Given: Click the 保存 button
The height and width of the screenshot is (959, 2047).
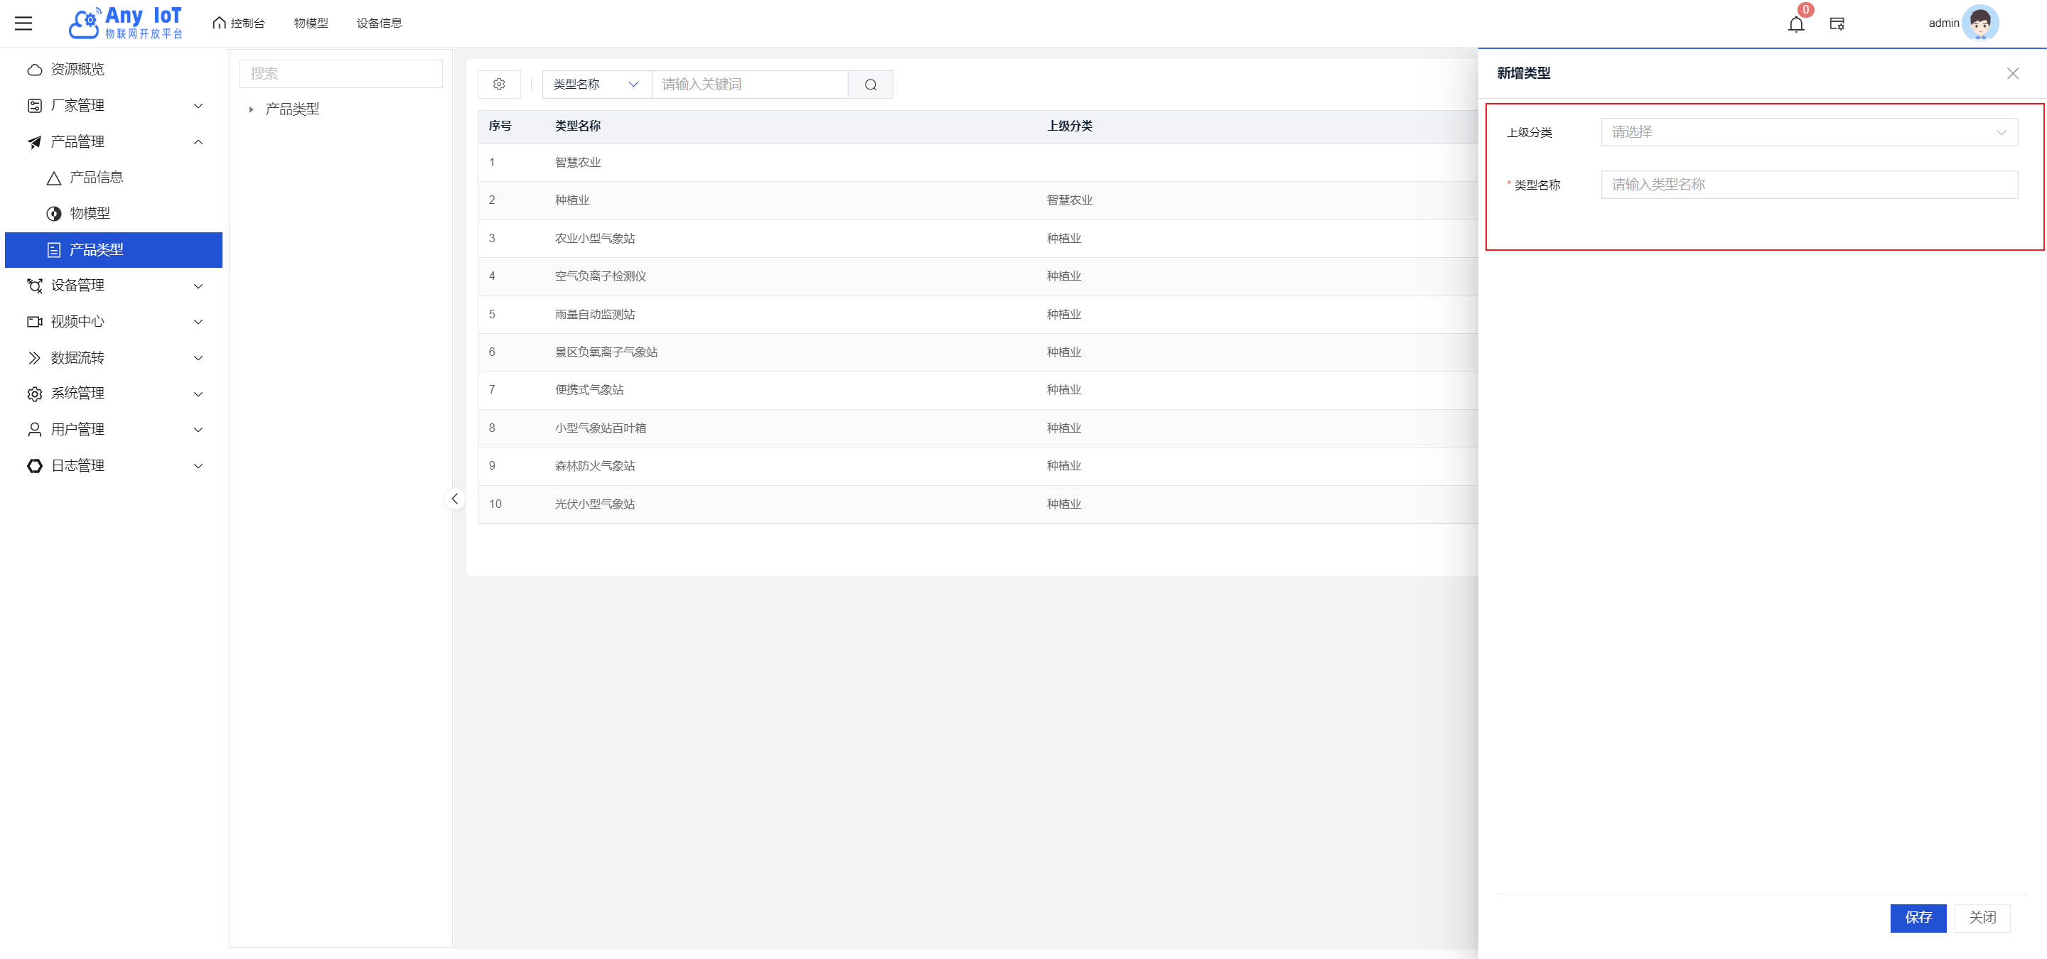Looking at the screenshot, I should click(1918, 917).
